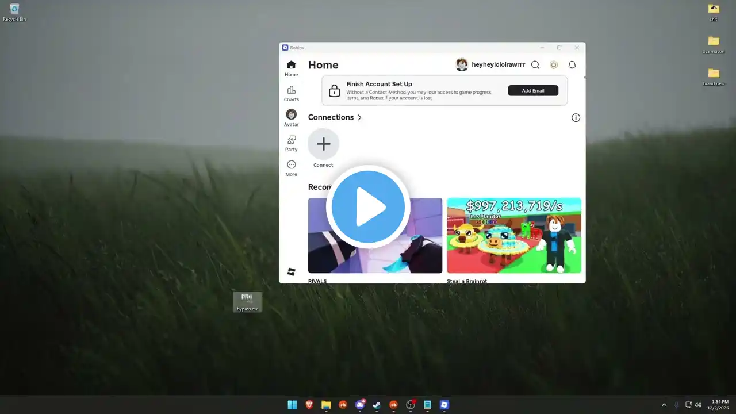This screenshot has width=736, height=414.
Task: Open Steam from the taskbar
Action: click(x=377, y=405)
